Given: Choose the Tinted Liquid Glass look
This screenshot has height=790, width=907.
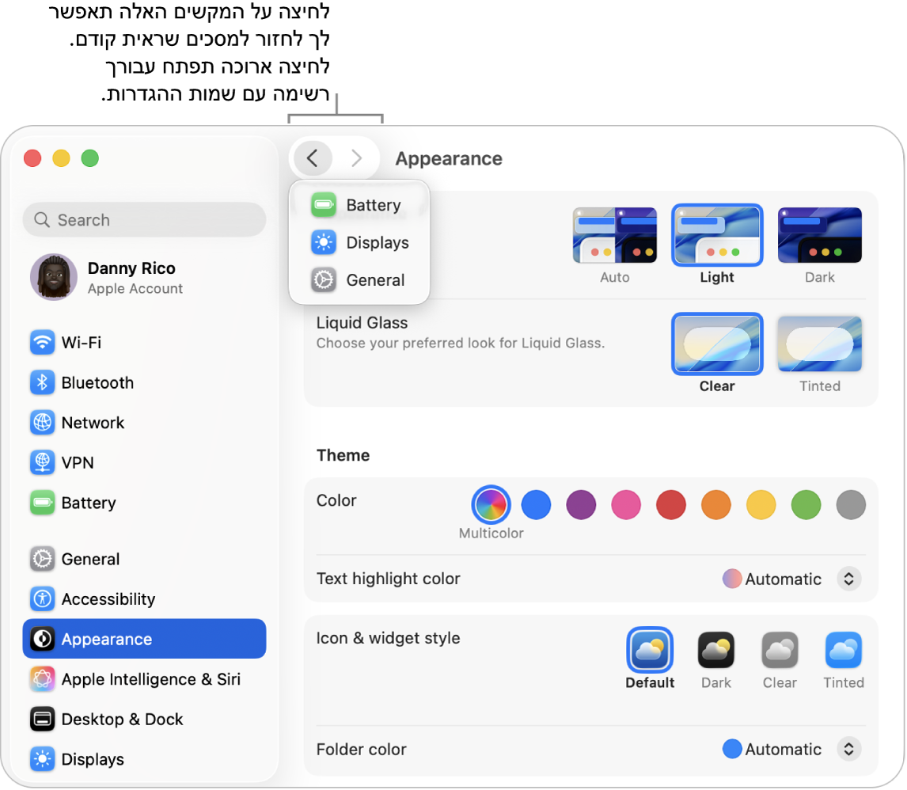Looking at the screenshot, I should coord(820,344).
